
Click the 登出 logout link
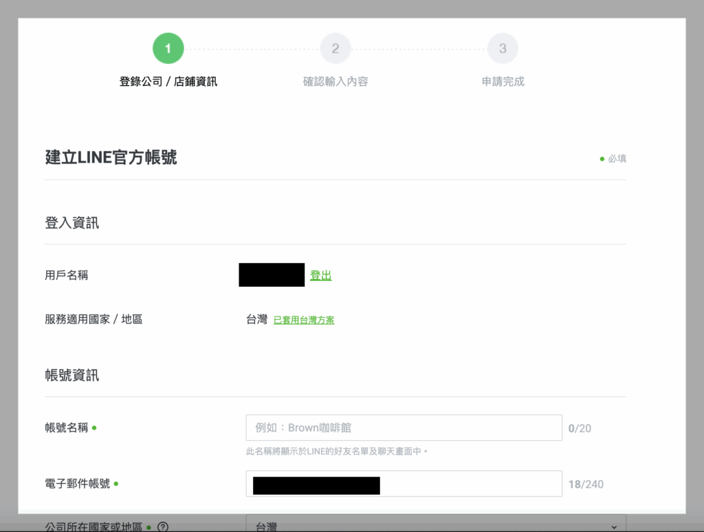[x=320, y=275]
